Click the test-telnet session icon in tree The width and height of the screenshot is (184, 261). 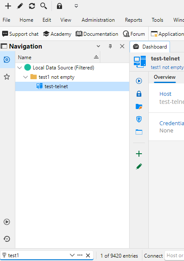point(40,86)
